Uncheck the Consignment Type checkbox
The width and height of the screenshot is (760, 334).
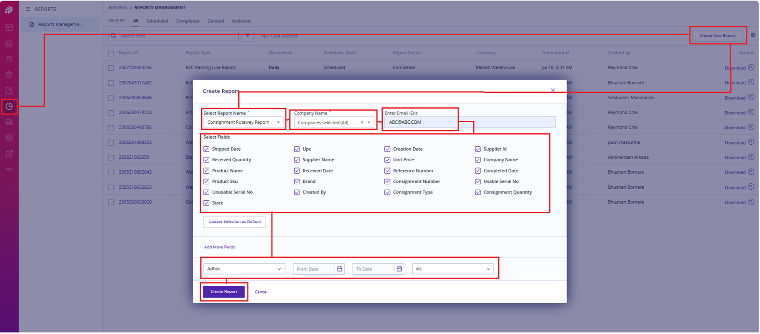tap(387, 193)
